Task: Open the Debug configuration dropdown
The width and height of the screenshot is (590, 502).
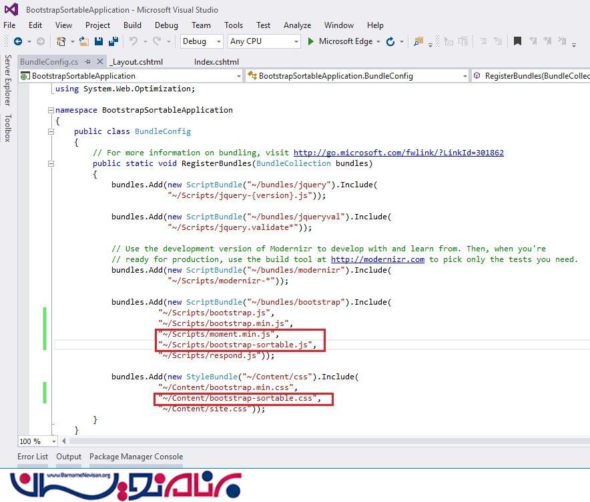Action: (201, 41)
